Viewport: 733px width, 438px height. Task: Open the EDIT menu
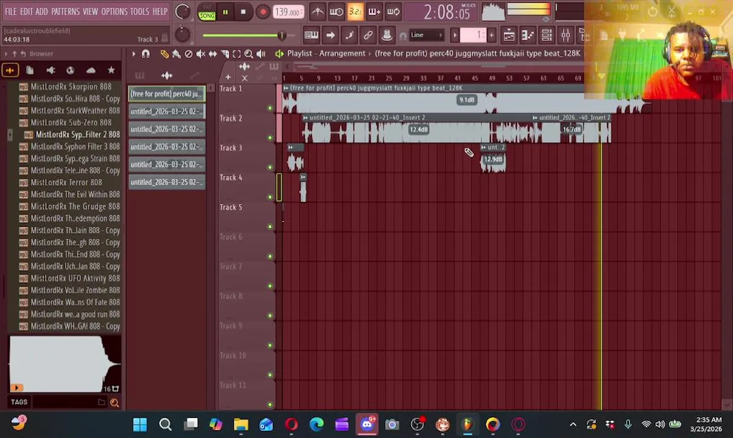pos(26,12)
